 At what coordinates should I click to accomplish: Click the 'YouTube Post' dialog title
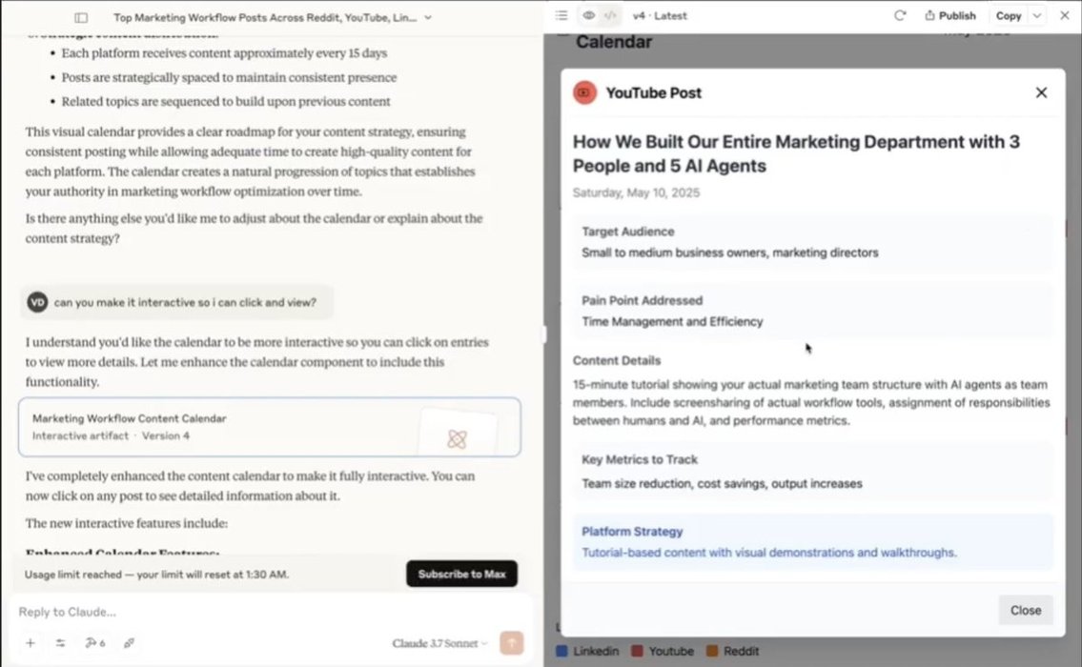653,92
